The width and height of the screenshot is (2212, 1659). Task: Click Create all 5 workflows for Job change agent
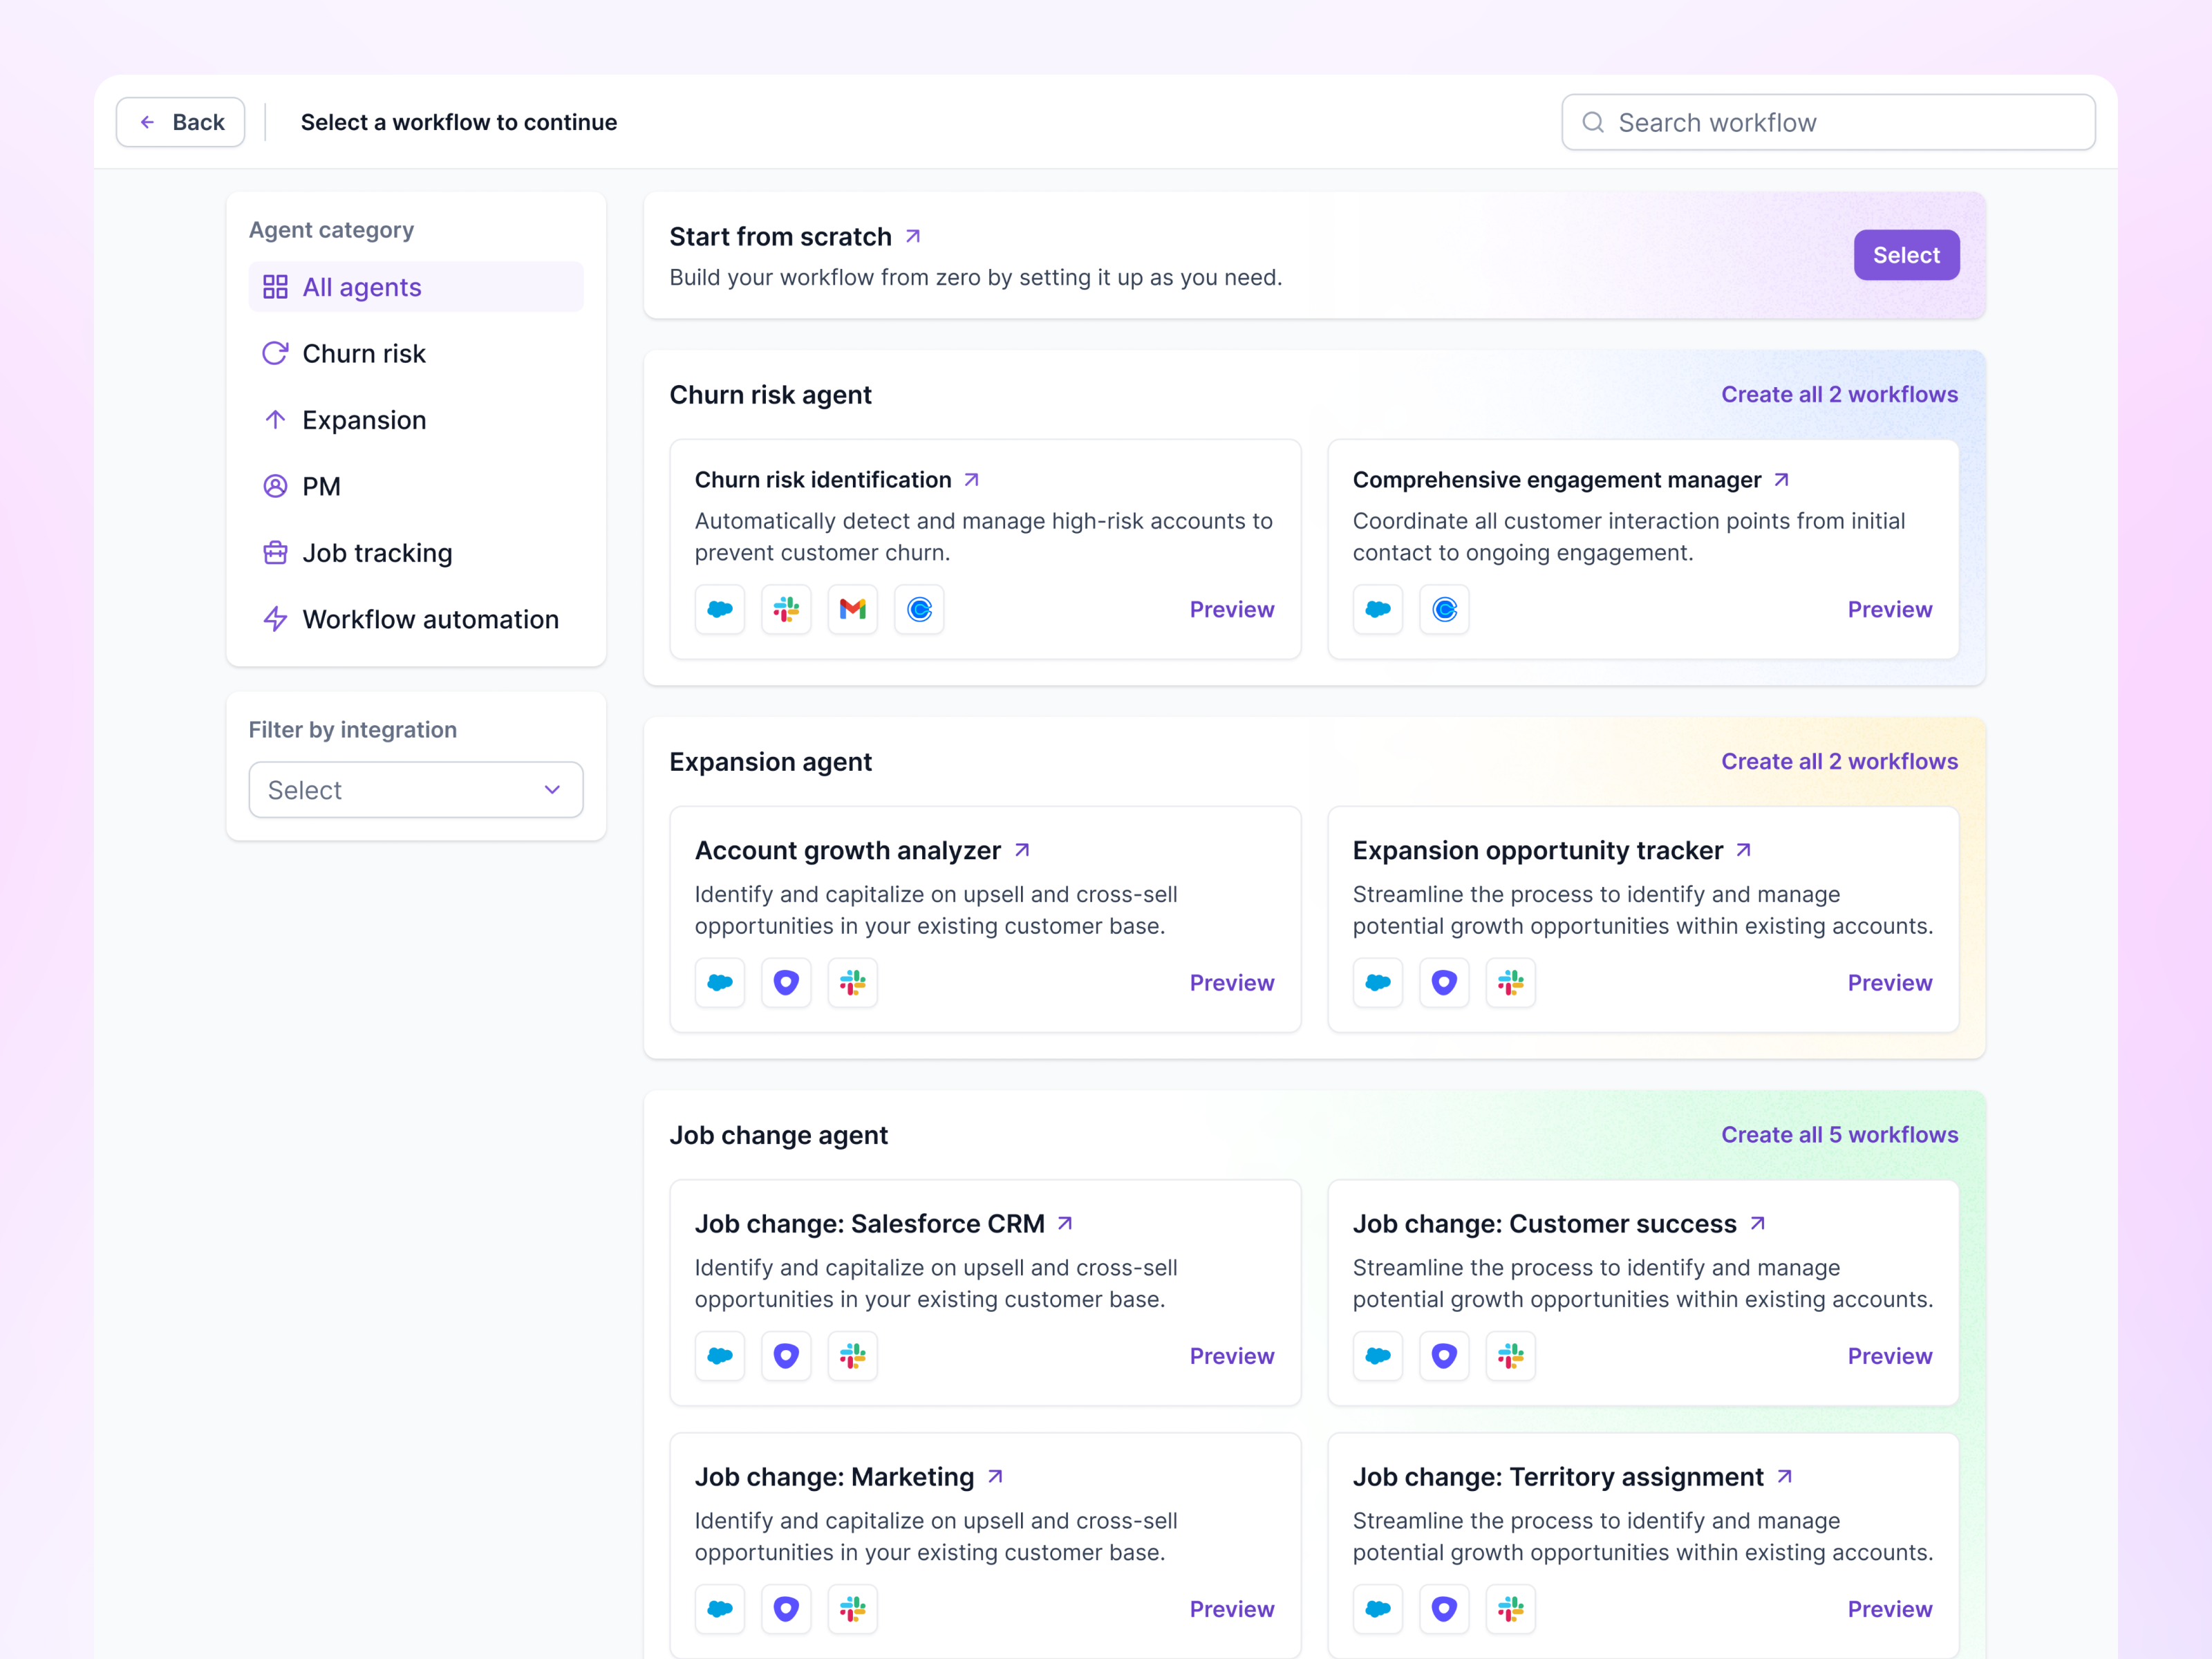1840,1134
